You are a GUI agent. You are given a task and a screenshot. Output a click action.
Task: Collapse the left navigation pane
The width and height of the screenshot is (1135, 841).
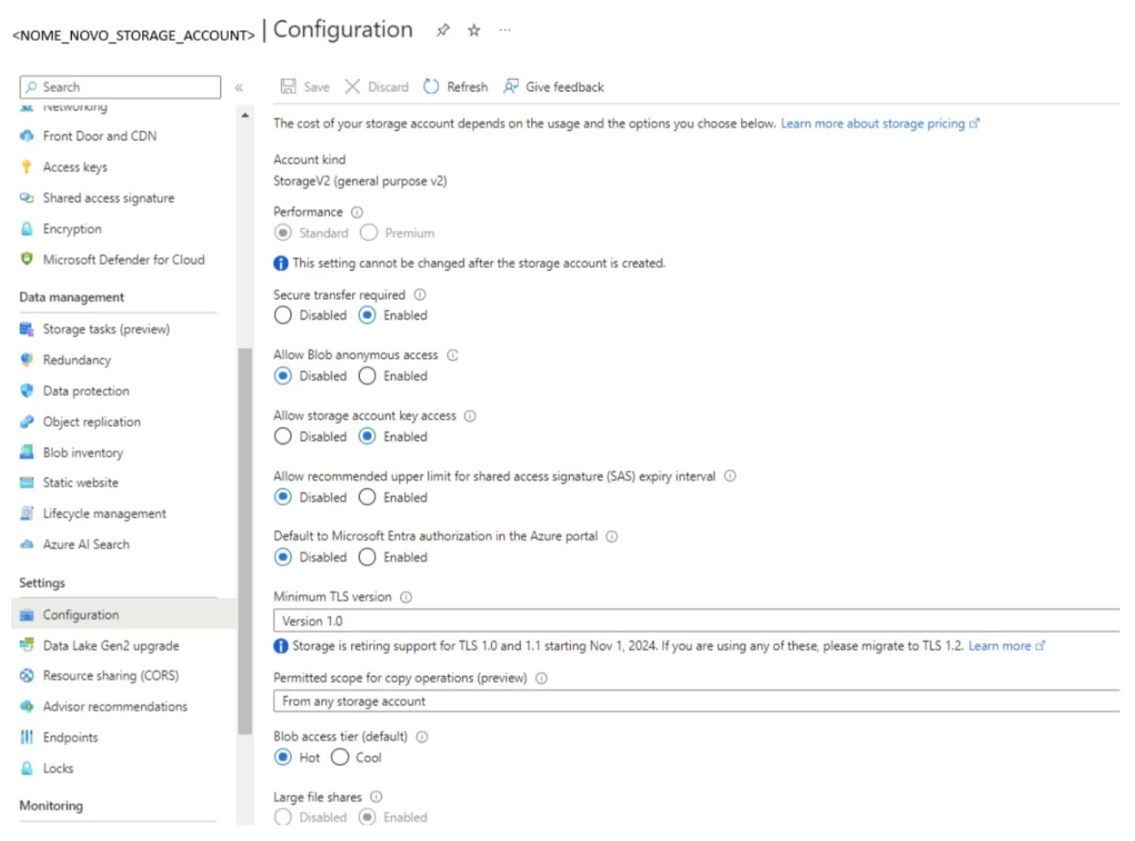pyautogui.click(x=240, y=88)
